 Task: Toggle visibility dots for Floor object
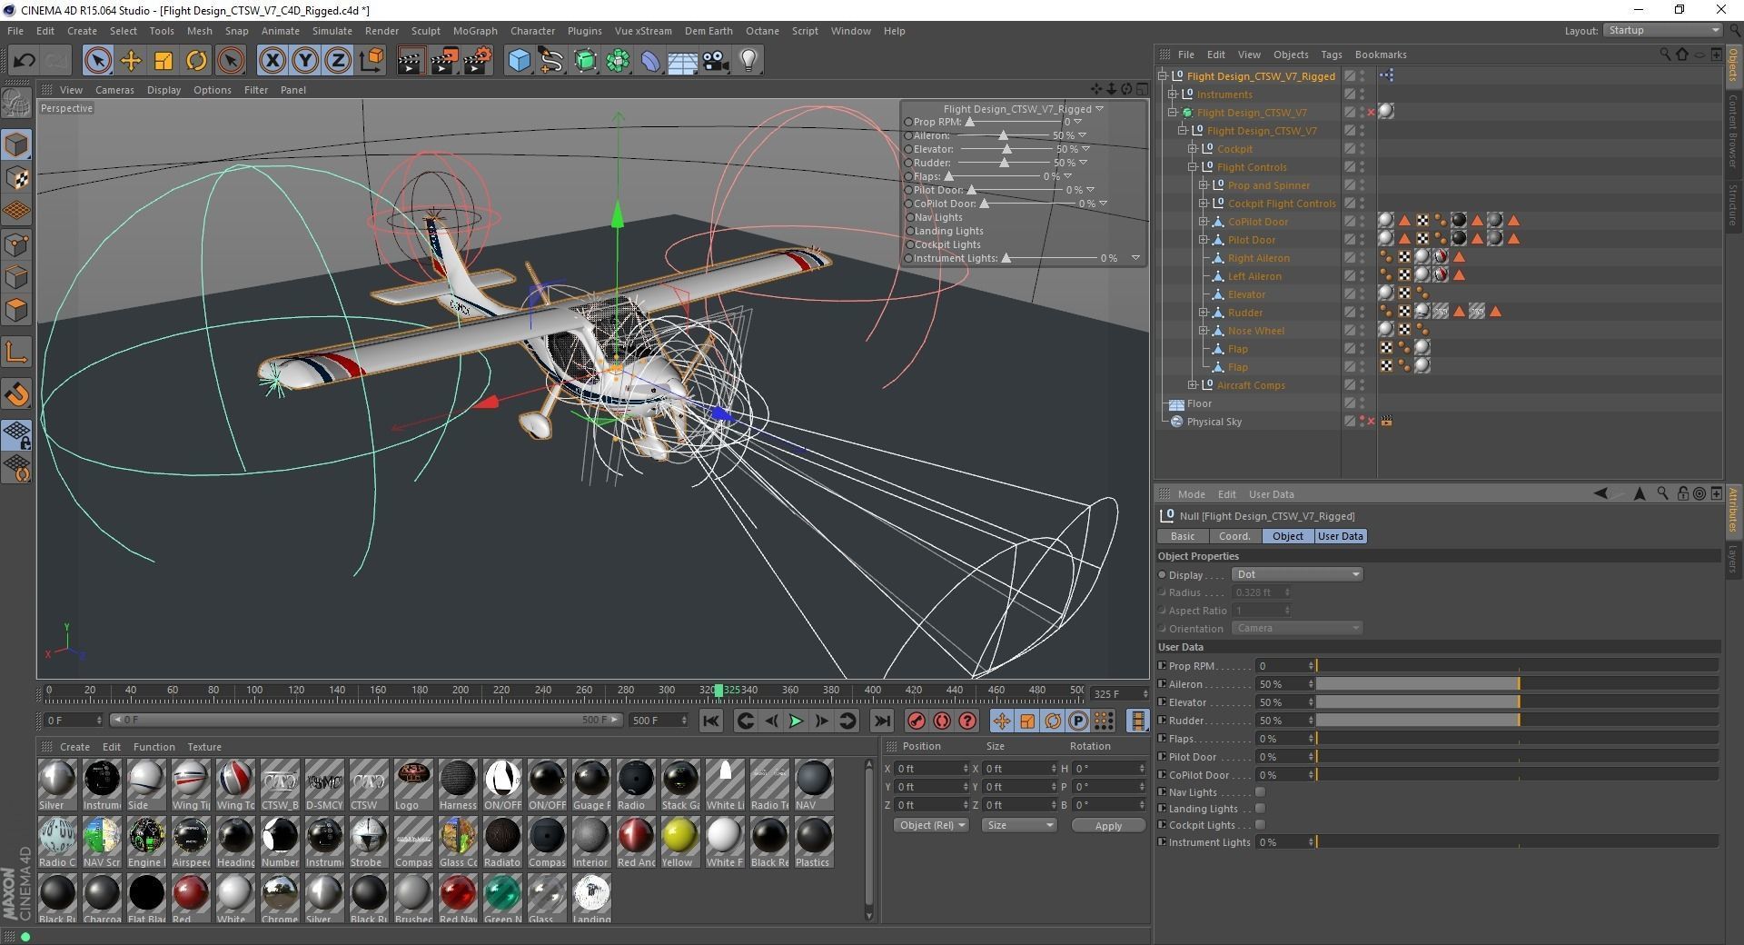pos(1362,403)
